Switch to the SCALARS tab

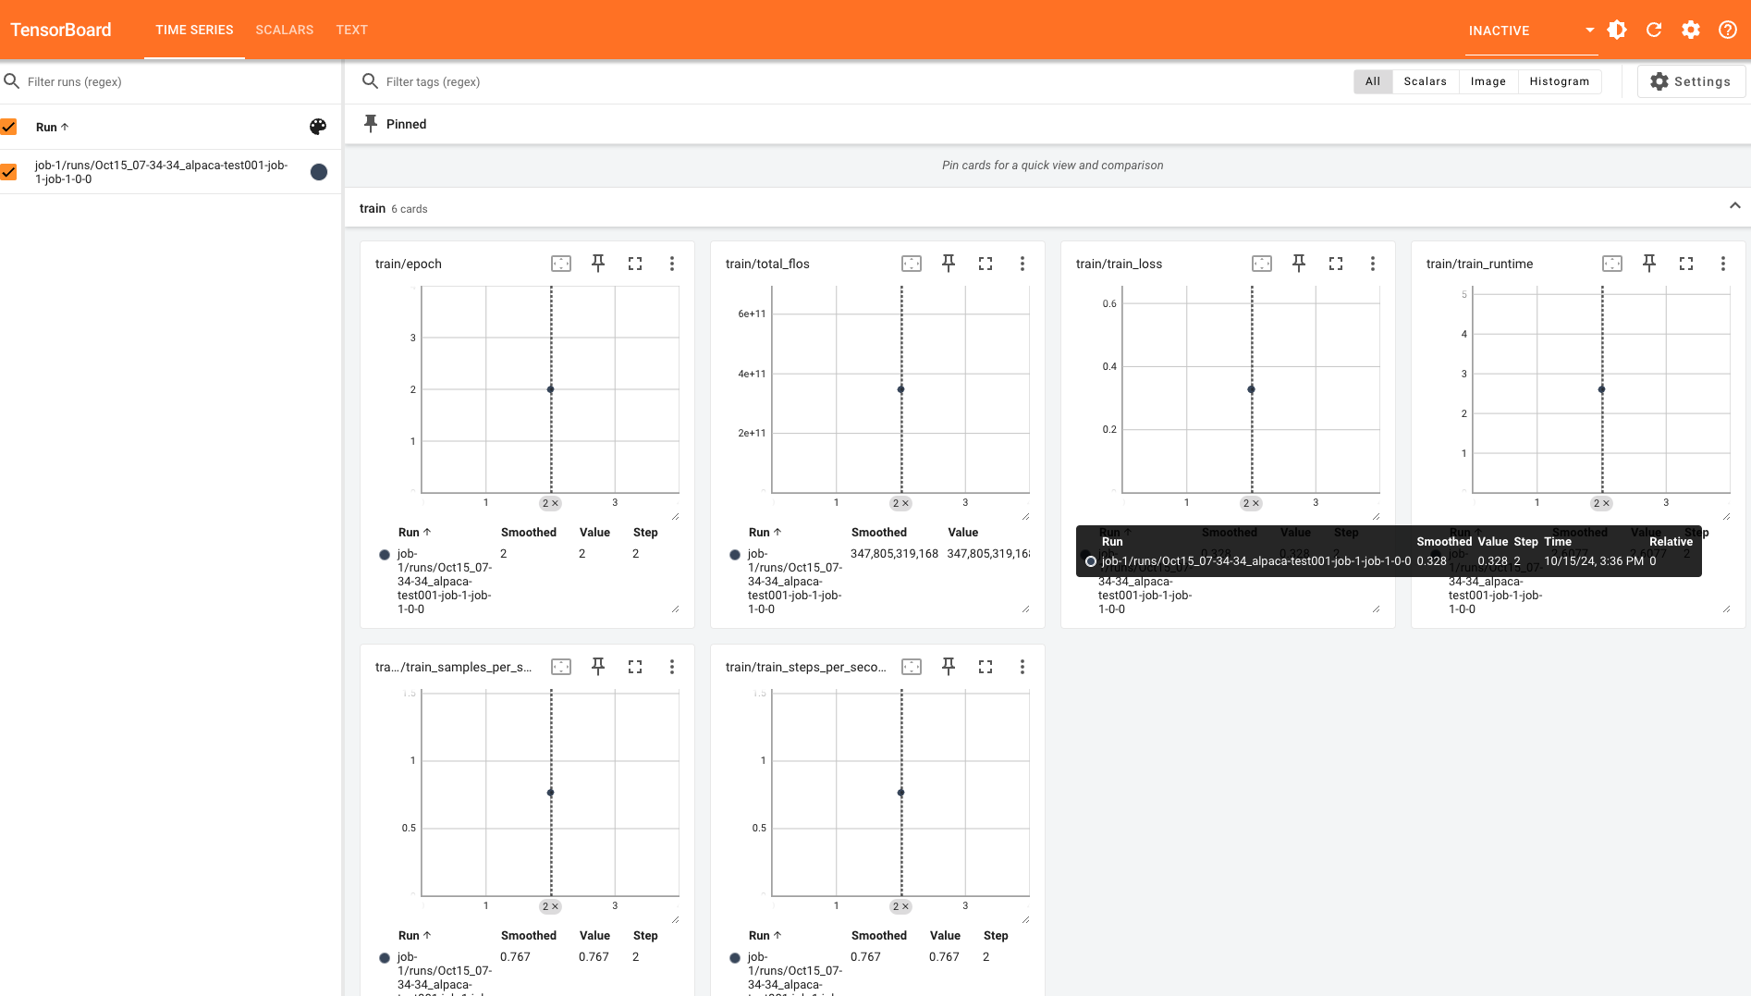[x=285, y=30]
